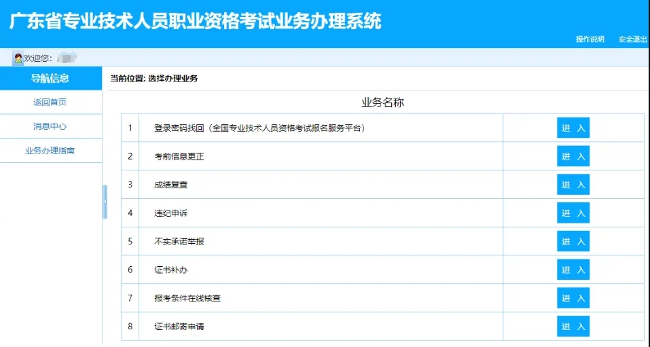Select the 导航信息 sidebar header
This screenshot has width=650, height=347.
[50, 78]
